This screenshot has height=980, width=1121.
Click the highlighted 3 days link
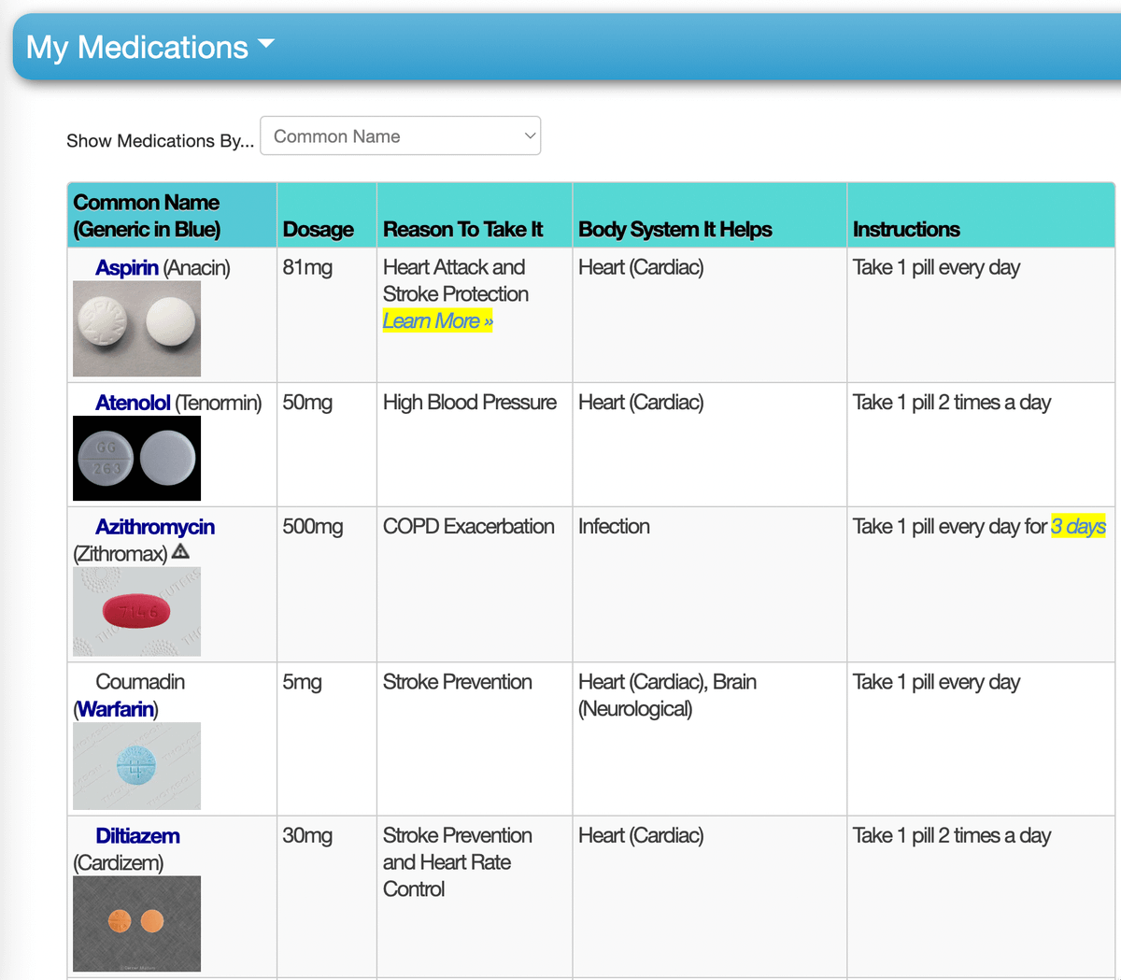[1078, 527]
